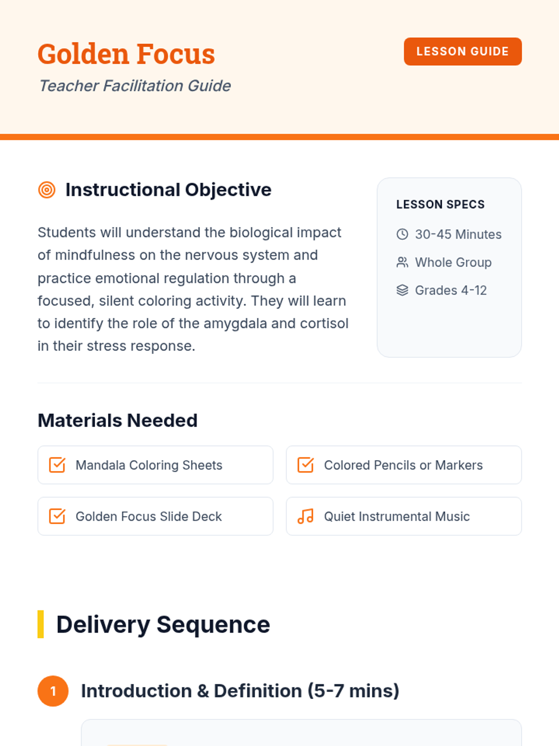Select the Mandala Coloring Sheets label
This screenshot has height=746, width=559.
149,465
